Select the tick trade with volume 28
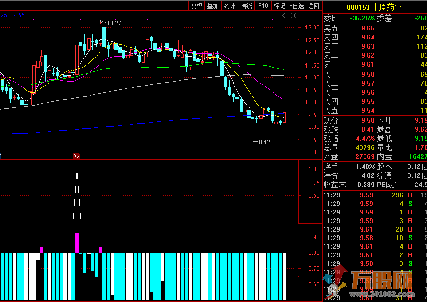This screenshot has width=427, height=302. tap(399, 229)
